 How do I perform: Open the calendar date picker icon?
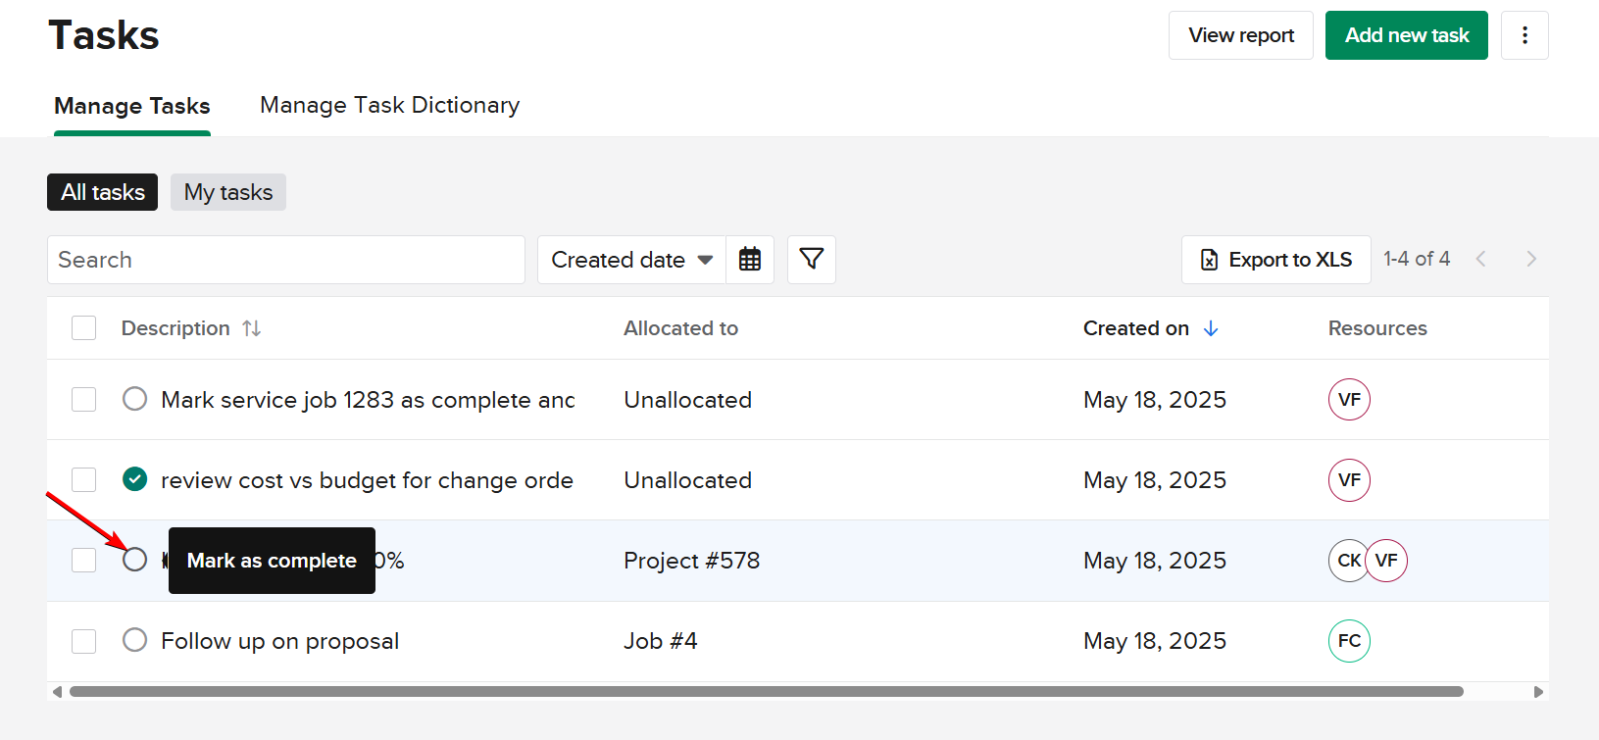click(x=750, y=260)
